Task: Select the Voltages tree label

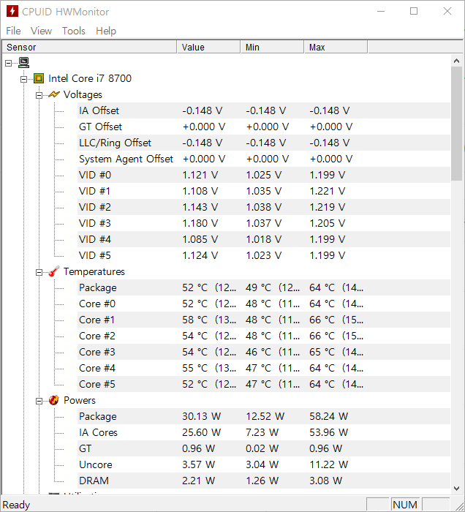Action: pyautogui.click(x=83, y=94)
